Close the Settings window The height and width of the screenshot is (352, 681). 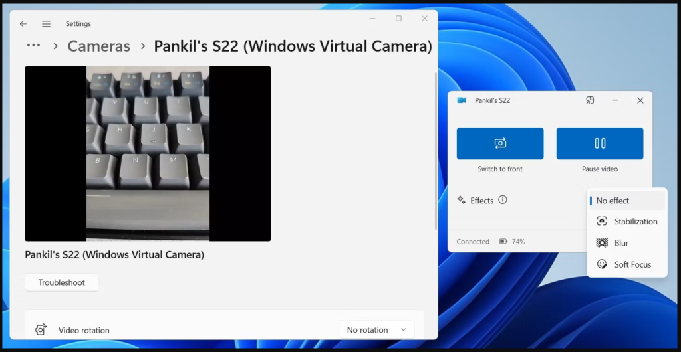click(x=425, y=18)
